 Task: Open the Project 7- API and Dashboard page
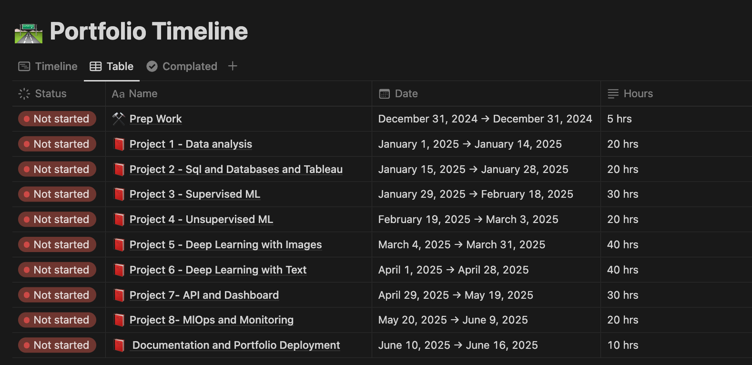point(204,295)
